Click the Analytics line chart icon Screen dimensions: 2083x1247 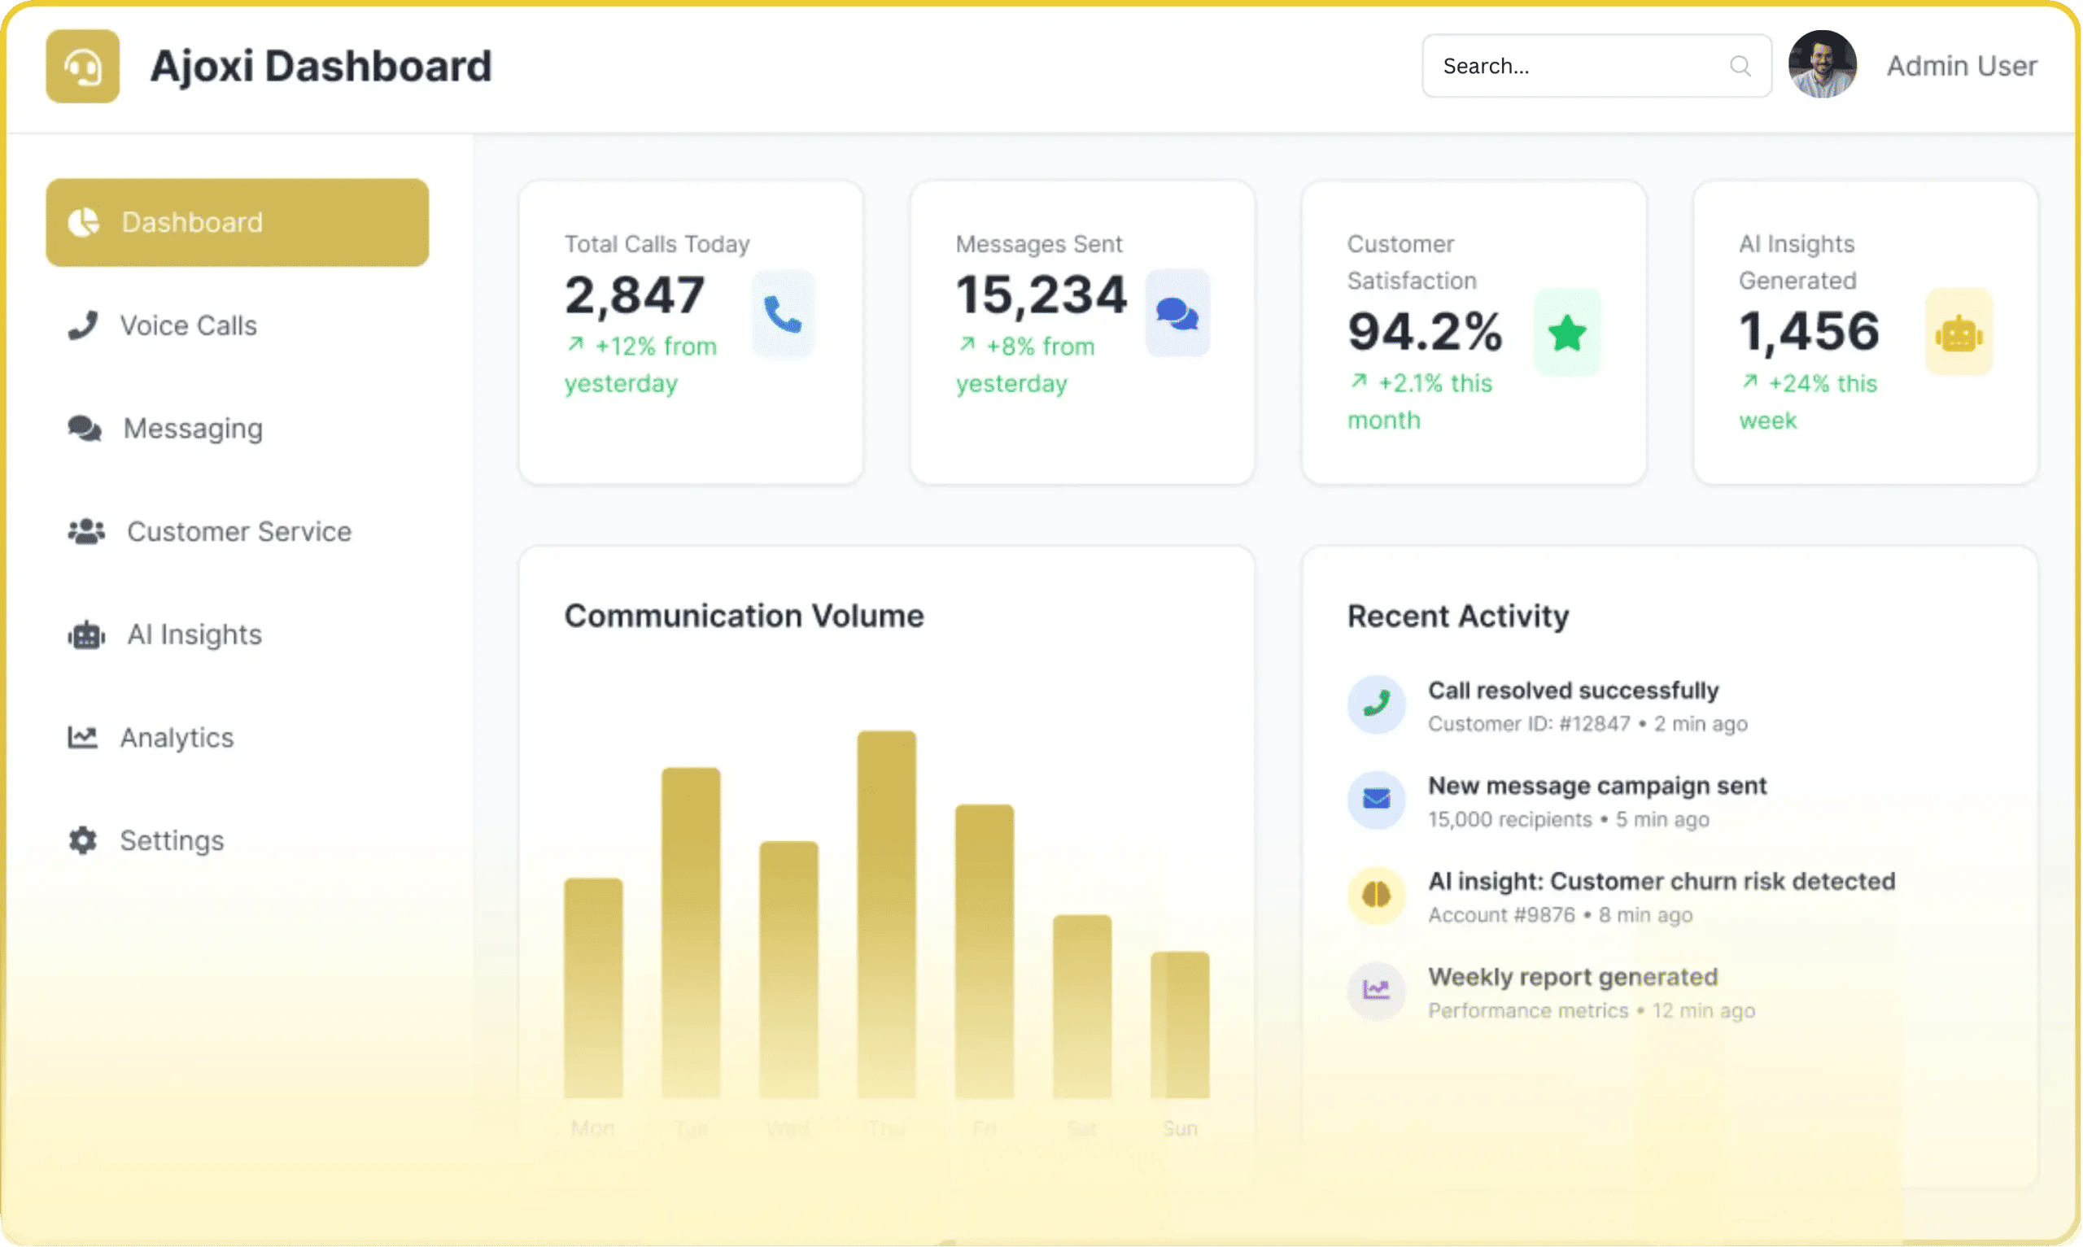click(82, 738)
